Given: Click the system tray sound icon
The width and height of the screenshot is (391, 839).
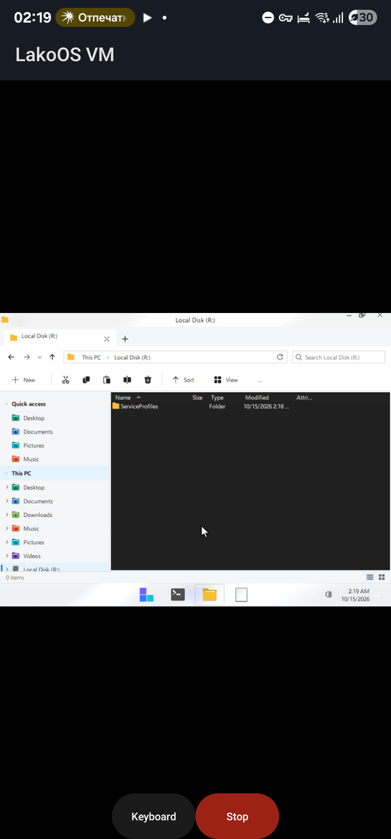Looking at the screenshot, I should 329,594.
